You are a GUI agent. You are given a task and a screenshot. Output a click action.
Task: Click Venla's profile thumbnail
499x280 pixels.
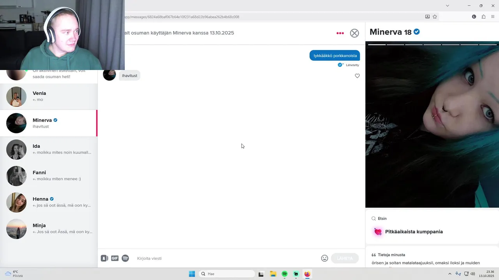tap(16, 96)
